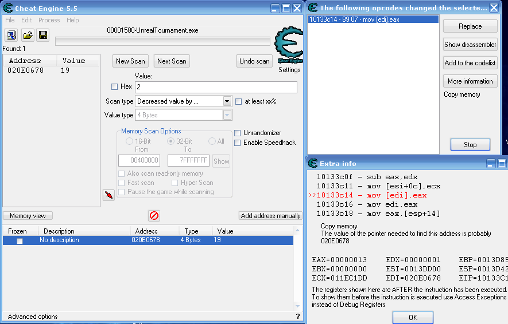The width and height of the screenshot is (508, 324).
Task: Click the open process computer icon
Action: click(11, 35)
